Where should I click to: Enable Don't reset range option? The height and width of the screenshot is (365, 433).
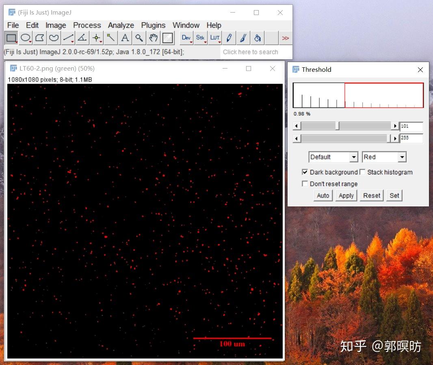pos(305,184)
